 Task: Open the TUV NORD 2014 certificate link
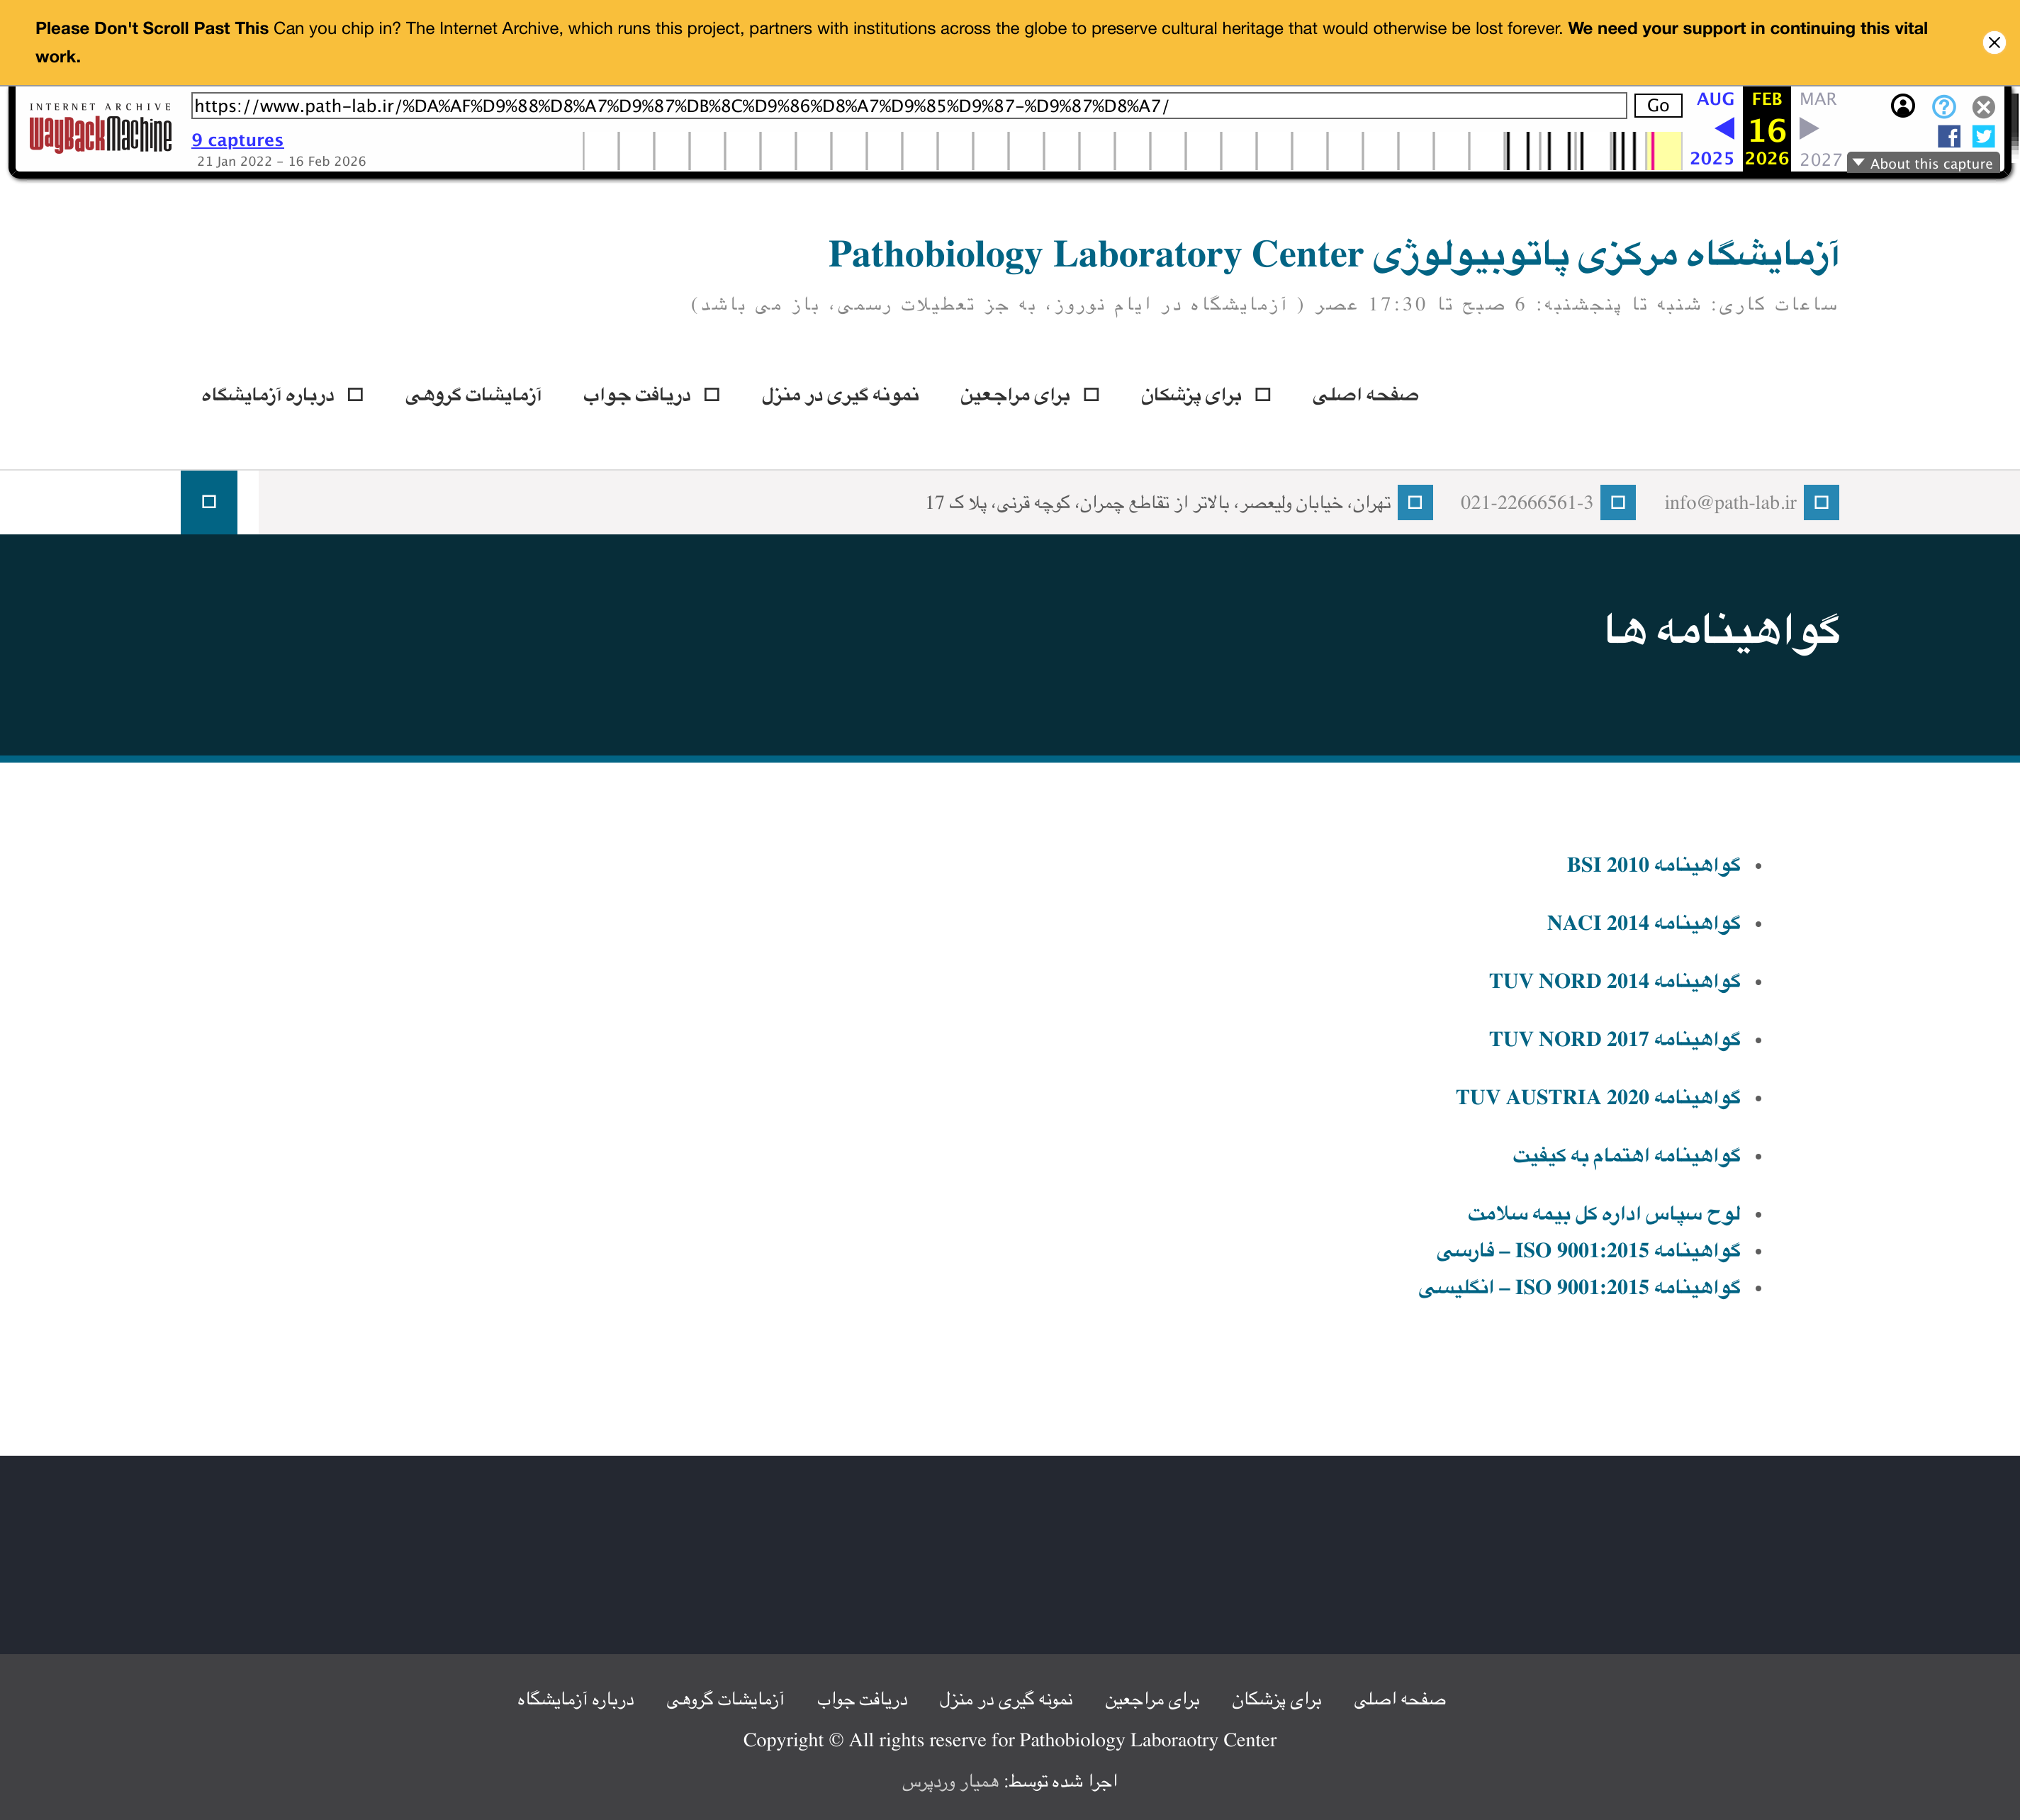(x=1614, y=981)
